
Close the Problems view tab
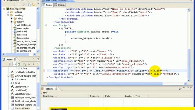click(x=56, y=89)
